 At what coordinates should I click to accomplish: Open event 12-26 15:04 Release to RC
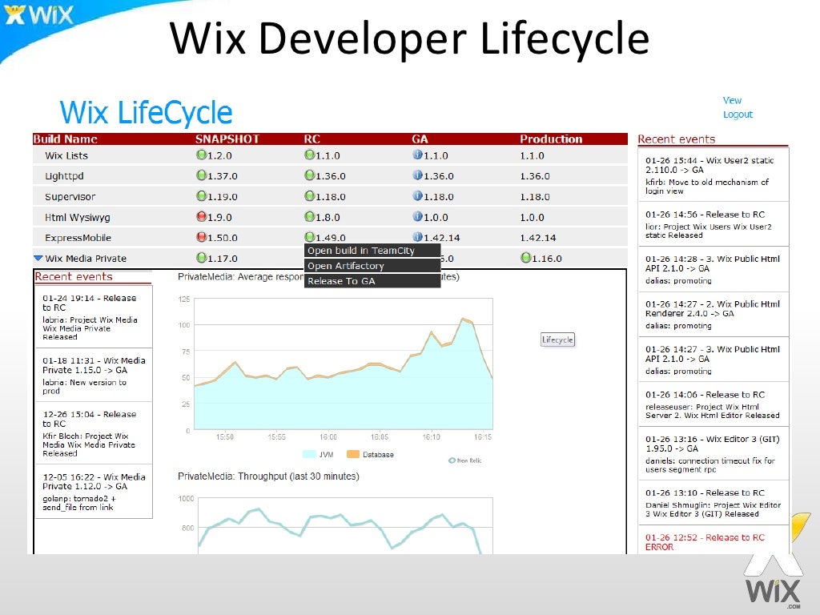click(94, 433)
